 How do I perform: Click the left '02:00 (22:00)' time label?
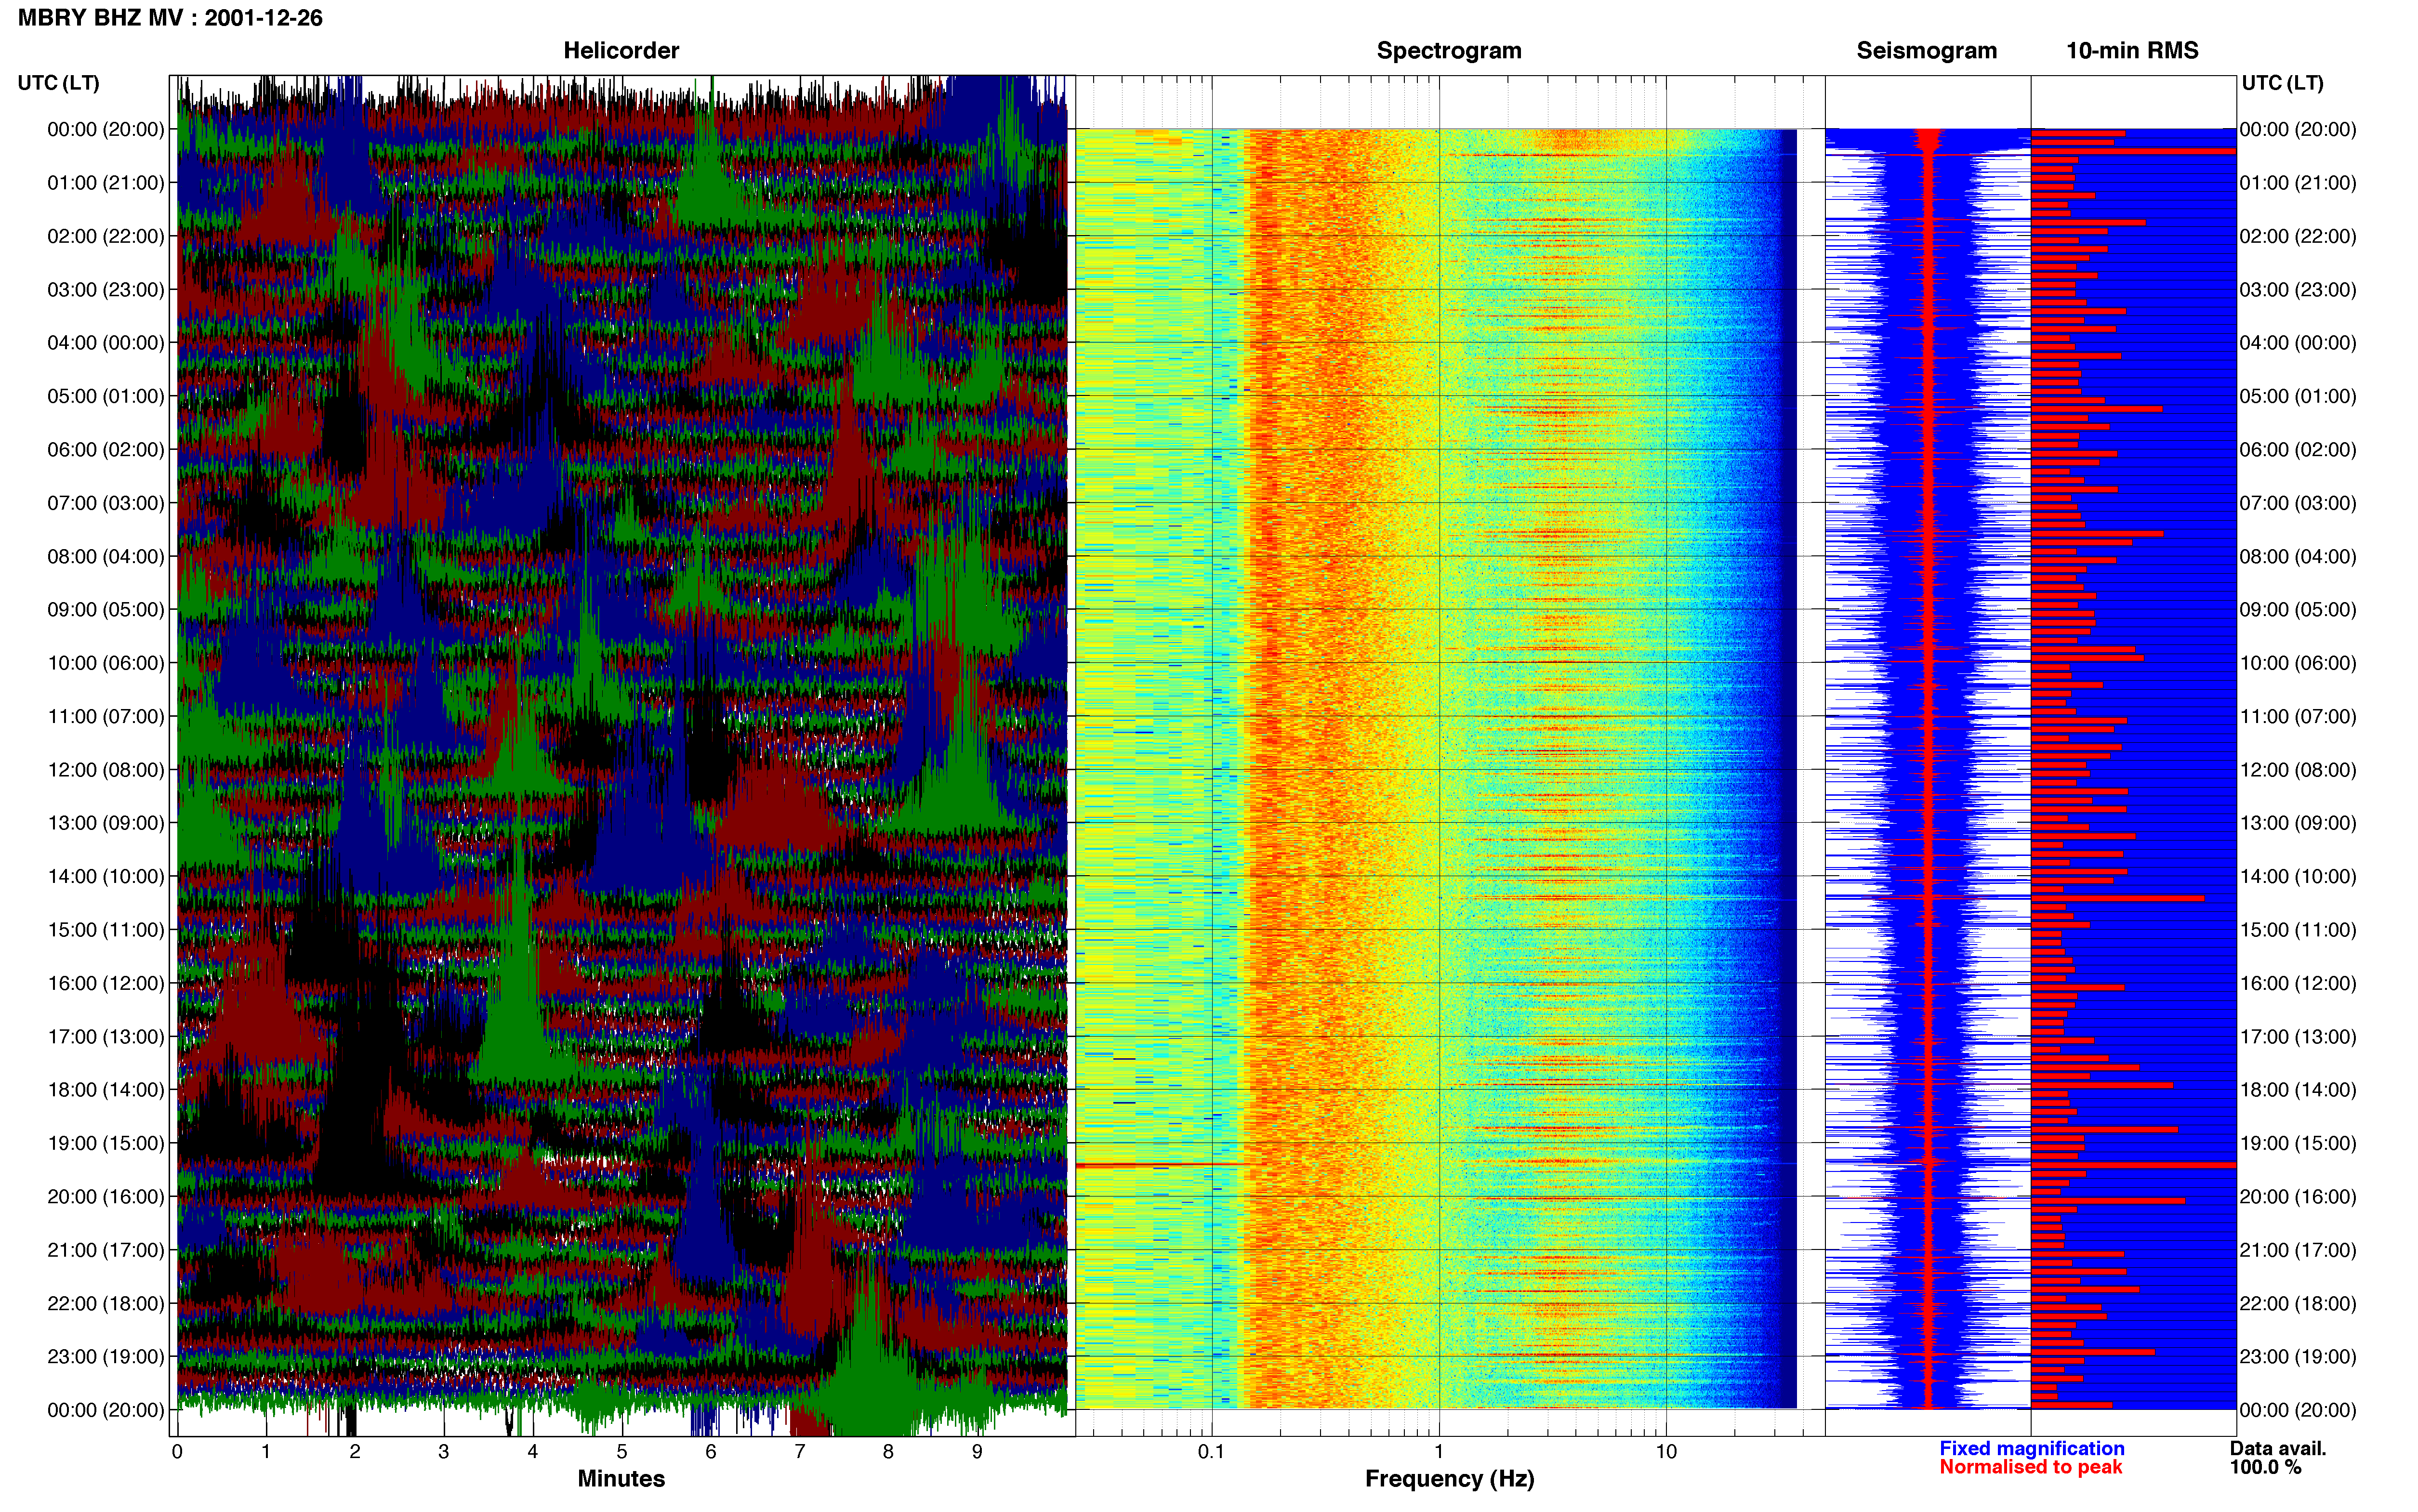105,236
